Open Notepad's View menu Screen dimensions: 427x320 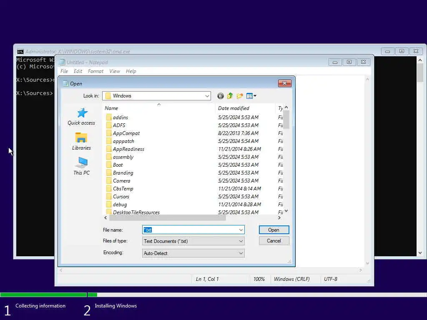115,71
